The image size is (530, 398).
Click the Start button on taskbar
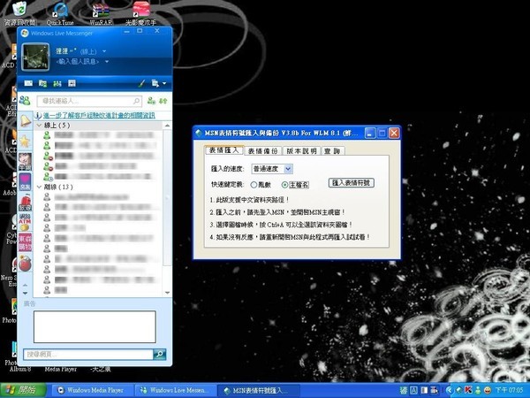[x=23, y=390]
